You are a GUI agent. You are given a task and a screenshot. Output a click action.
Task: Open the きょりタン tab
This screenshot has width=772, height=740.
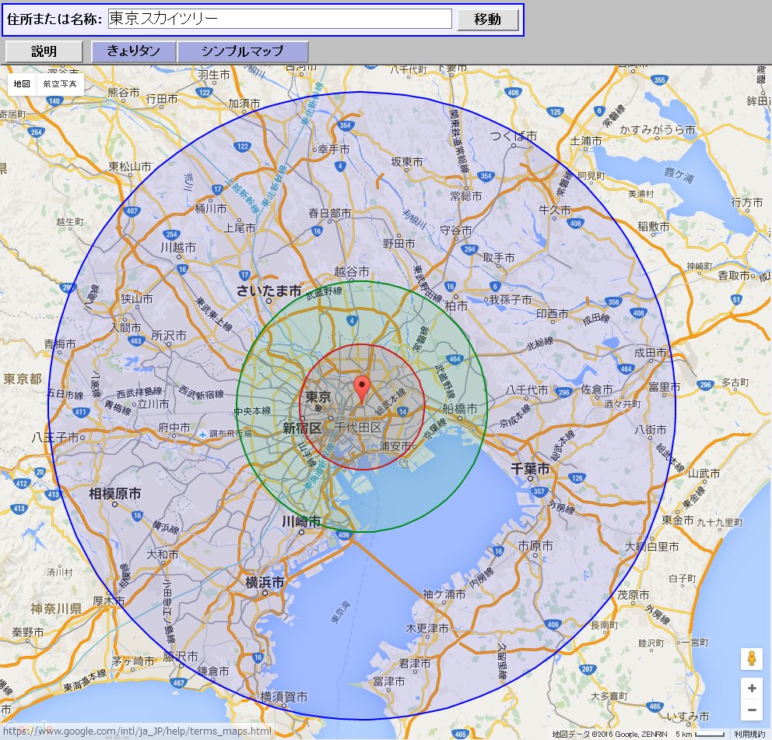[134, 51]
